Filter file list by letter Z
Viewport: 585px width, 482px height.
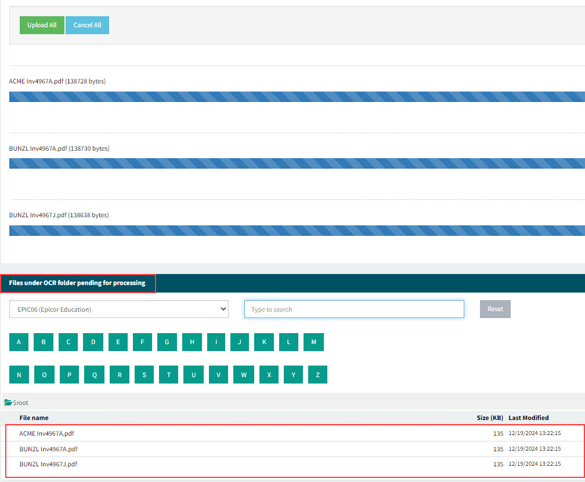[317, 375]
